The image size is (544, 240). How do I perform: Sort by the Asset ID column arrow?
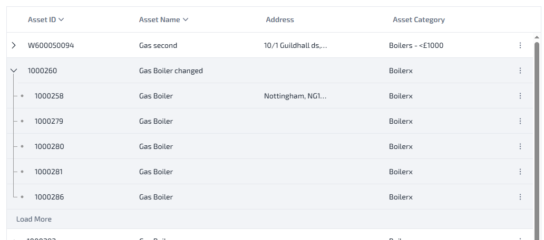coord(61,20)
